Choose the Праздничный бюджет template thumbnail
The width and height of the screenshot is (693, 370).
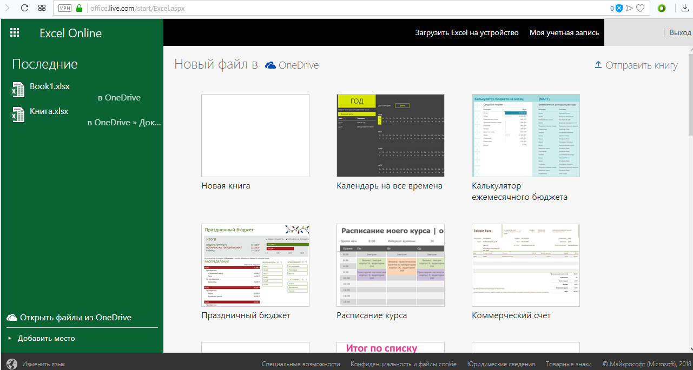(255, 265)
